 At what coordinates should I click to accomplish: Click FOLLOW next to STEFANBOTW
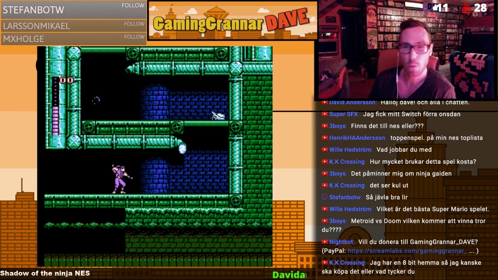point(133,5)
